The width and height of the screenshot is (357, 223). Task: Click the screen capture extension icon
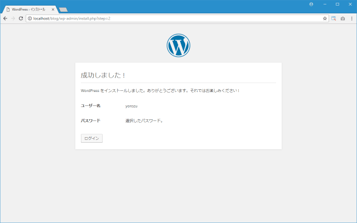click(334, 18)
